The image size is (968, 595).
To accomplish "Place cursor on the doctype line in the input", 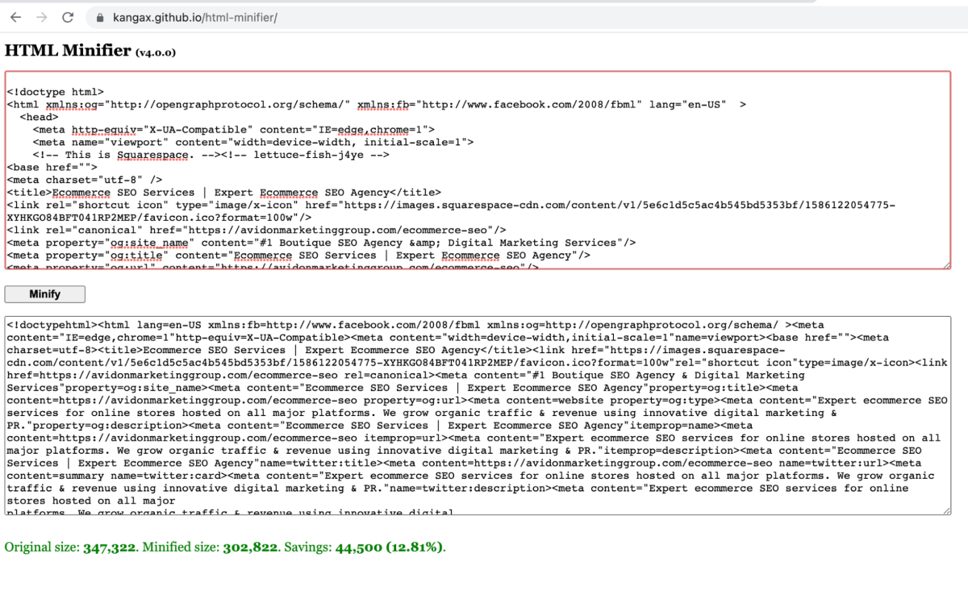I will click(x=56, y=92).
